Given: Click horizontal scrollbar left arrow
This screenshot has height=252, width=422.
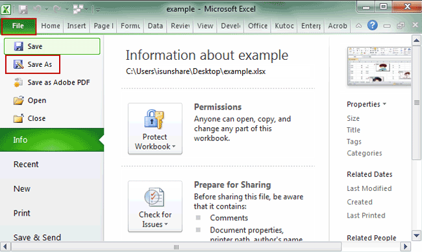Looking at the screenshot, I should pos(5,246).
